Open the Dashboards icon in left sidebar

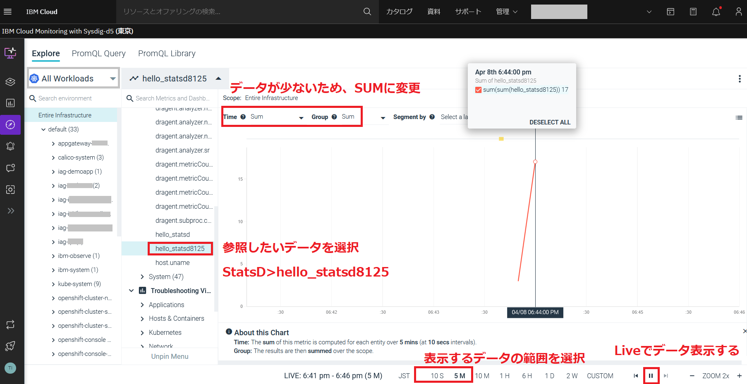pos(10,103)
